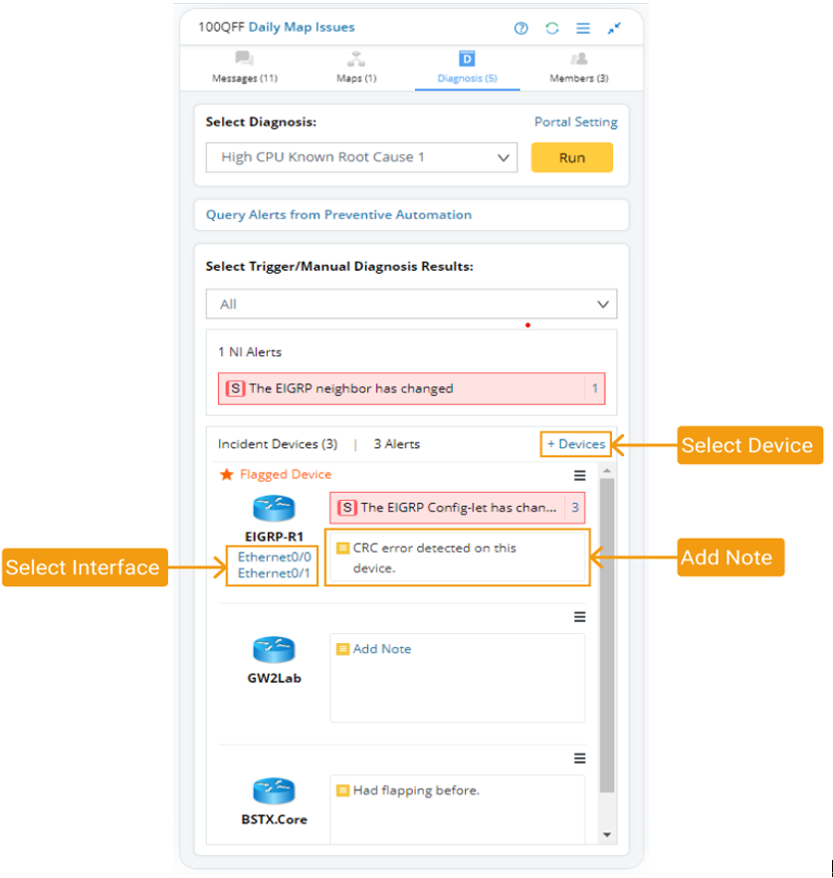Click the BSTX.Core device name

[274, 820]
